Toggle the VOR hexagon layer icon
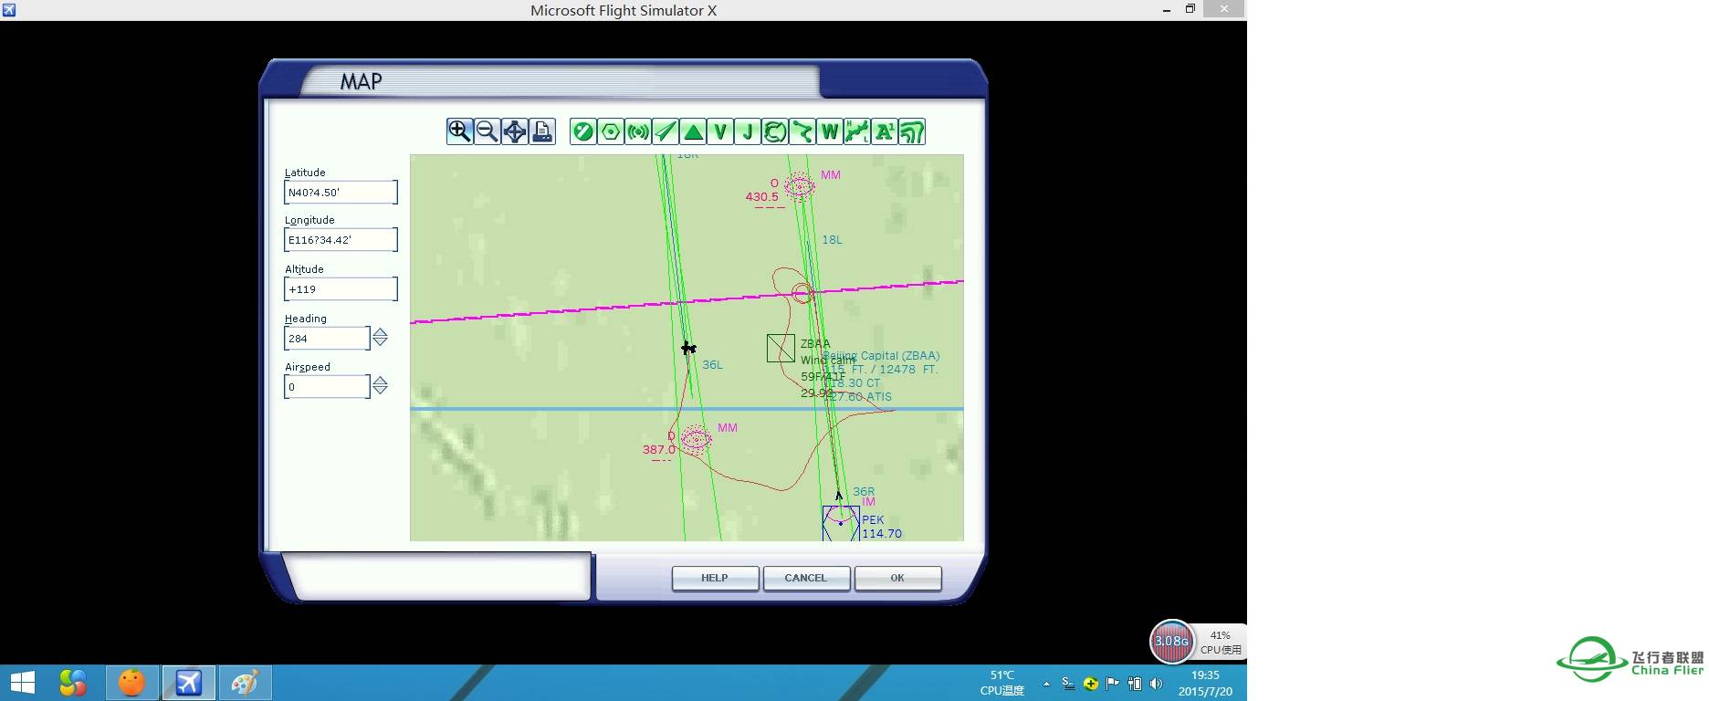Viewport: 1709px width, 701px height. coord(610,131)
